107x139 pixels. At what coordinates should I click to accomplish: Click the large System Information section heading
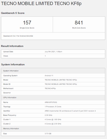pos(13,64)
